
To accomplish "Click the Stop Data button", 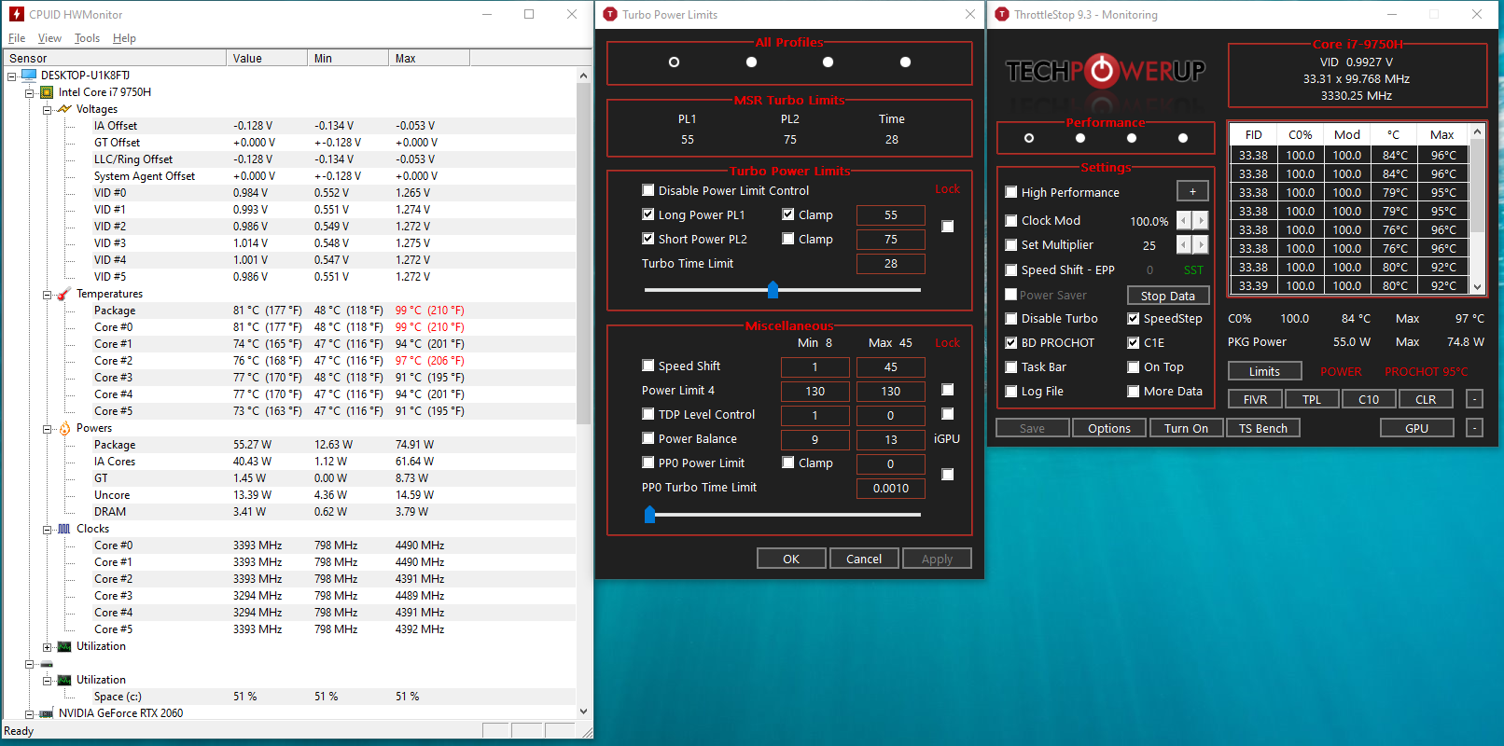I will pyautogui.click(x=1168, y=296).
